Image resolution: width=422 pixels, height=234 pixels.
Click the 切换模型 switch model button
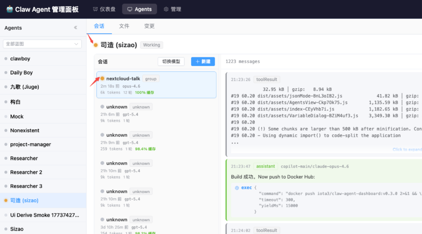point(171,62)
